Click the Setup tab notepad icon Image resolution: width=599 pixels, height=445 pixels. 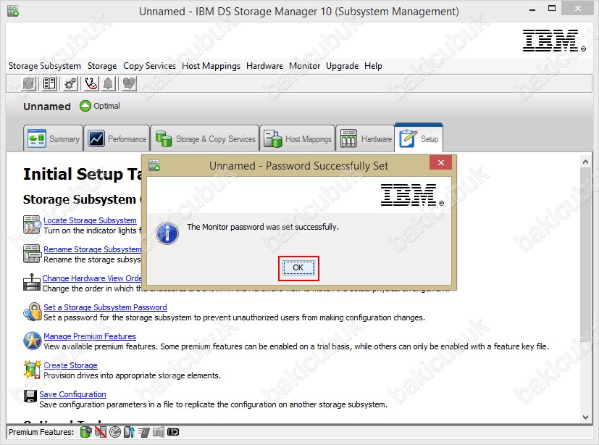click(408, 138)
